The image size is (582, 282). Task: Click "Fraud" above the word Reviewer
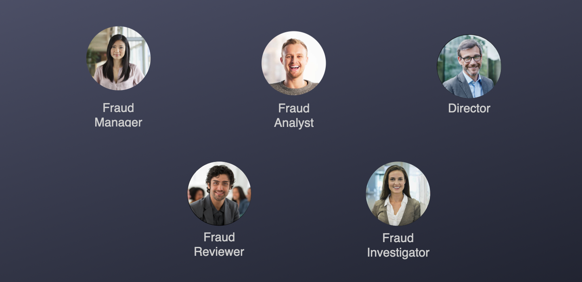219,237
